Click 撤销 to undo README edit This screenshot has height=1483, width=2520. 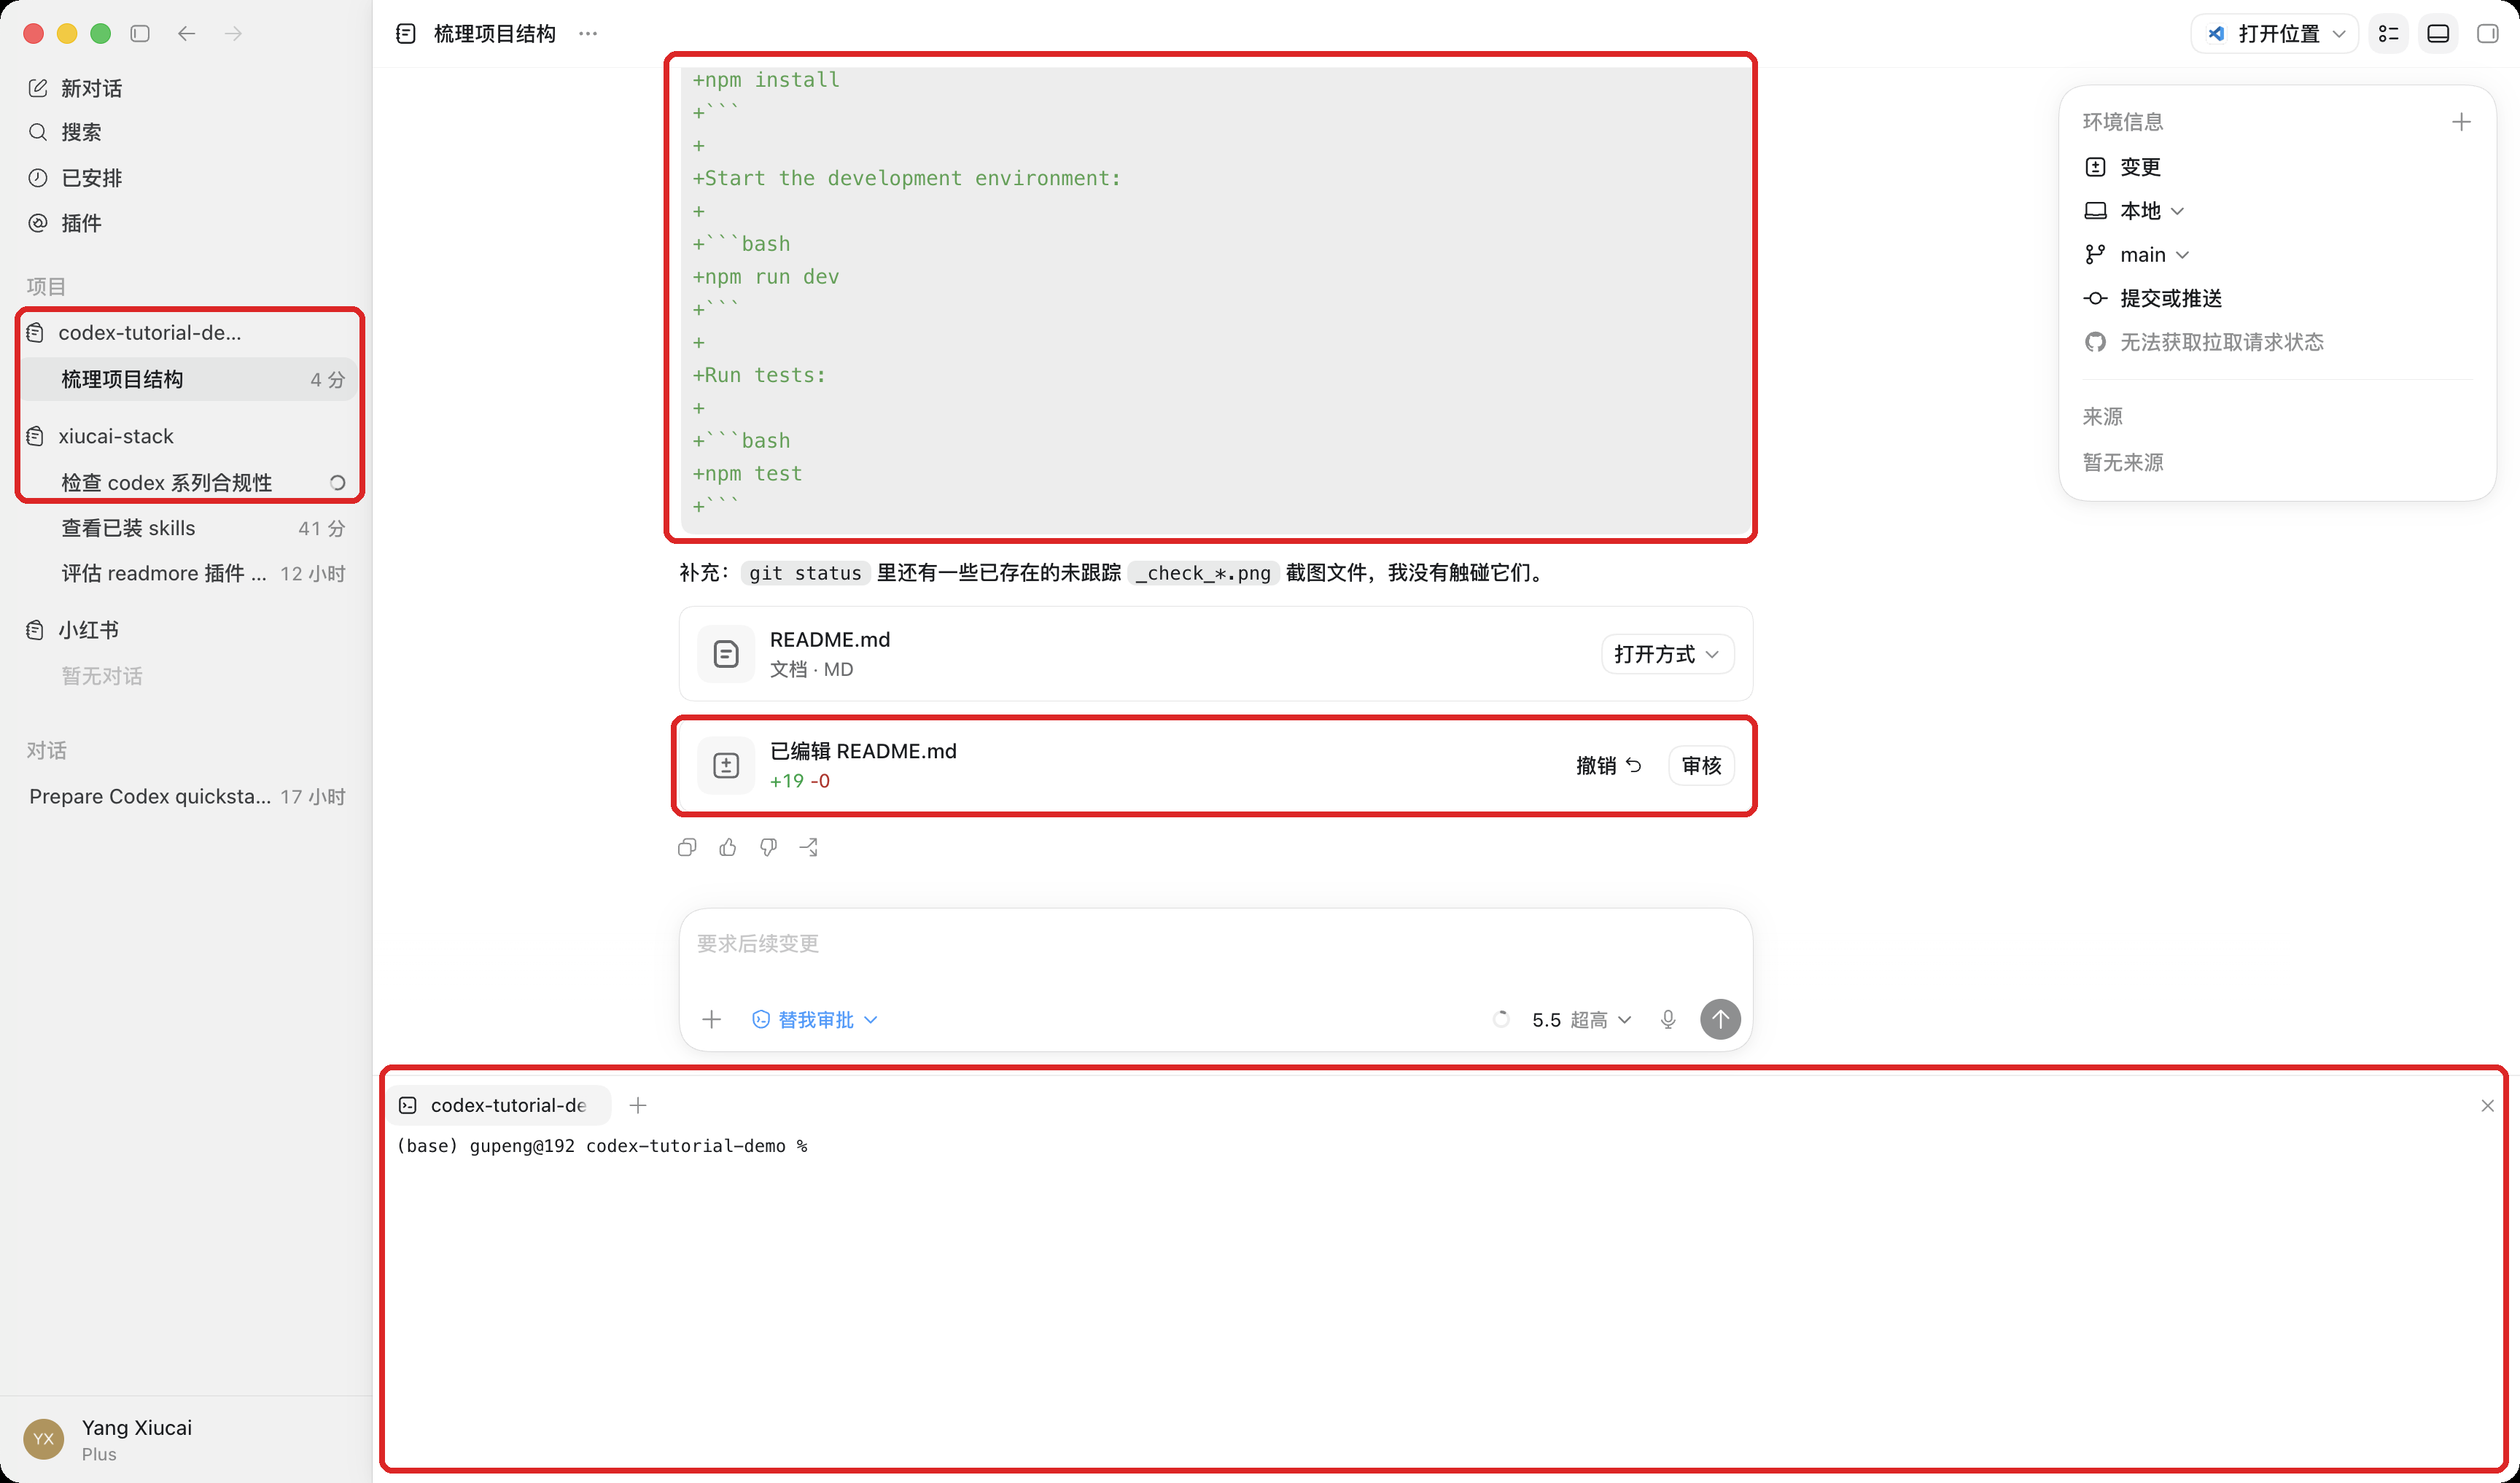pos(1608,765)
